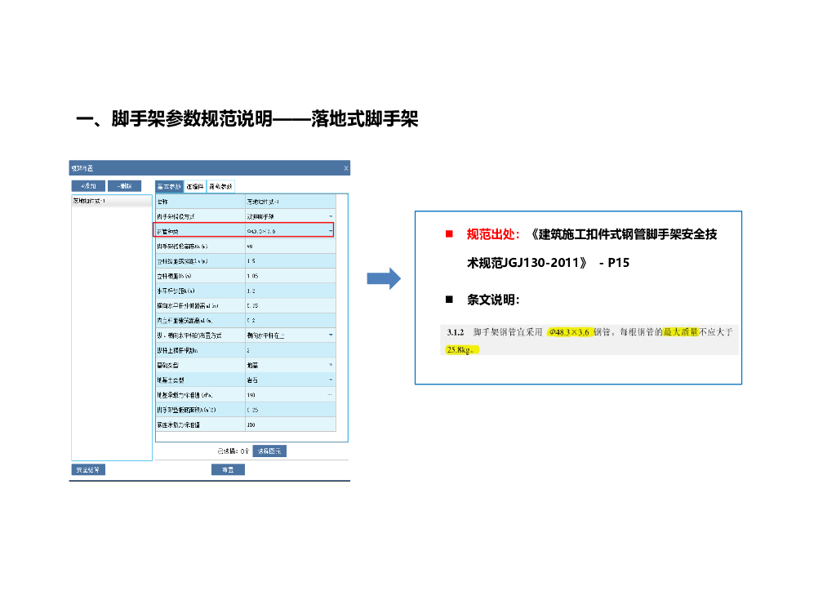Image resolution: width=836 pixels, height=591 pixels.
Task: Edit the 名称 value field
Action: point(289,201)
